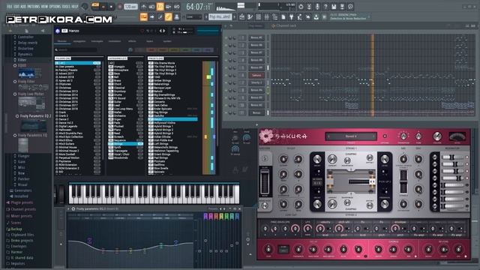Viewport: 480px width, 270px height.
Task: Collapse the Filter browser category
Action: (22, 60)
